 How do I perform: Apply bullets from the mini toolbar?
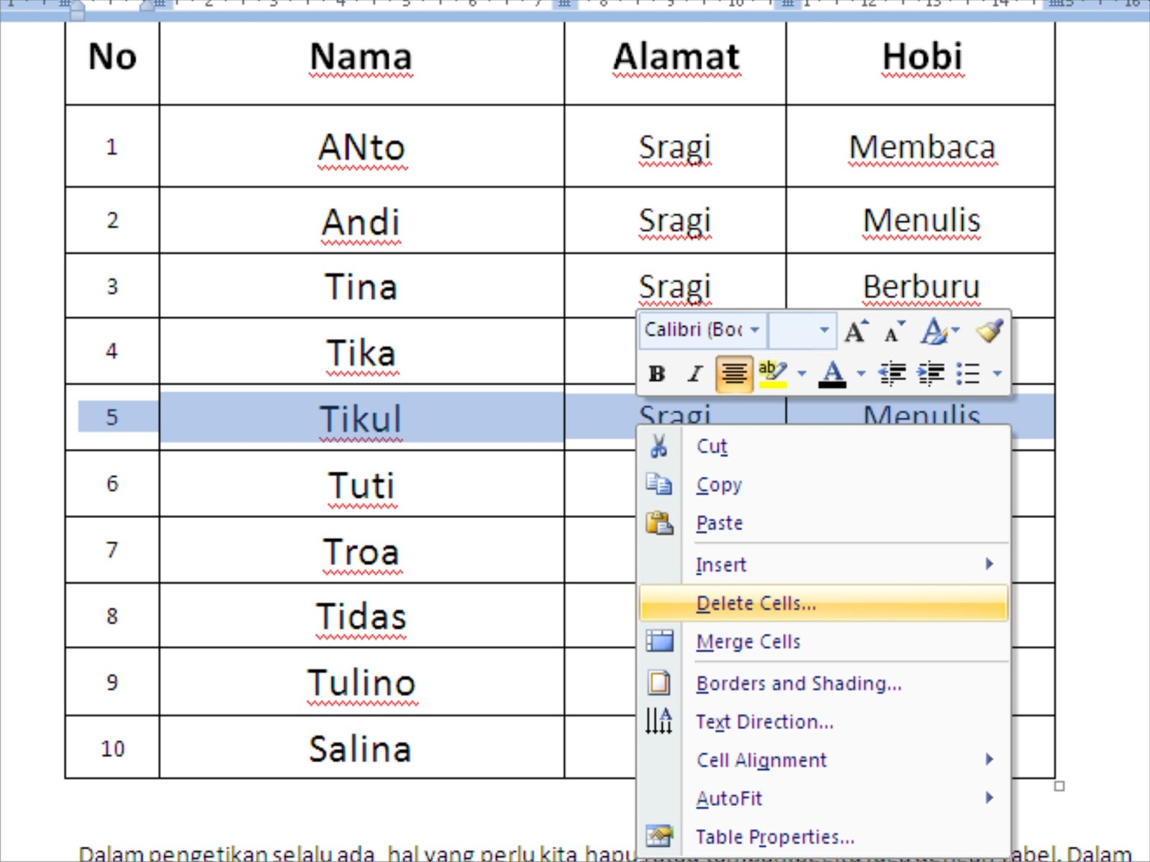click(x=967, y=374)
